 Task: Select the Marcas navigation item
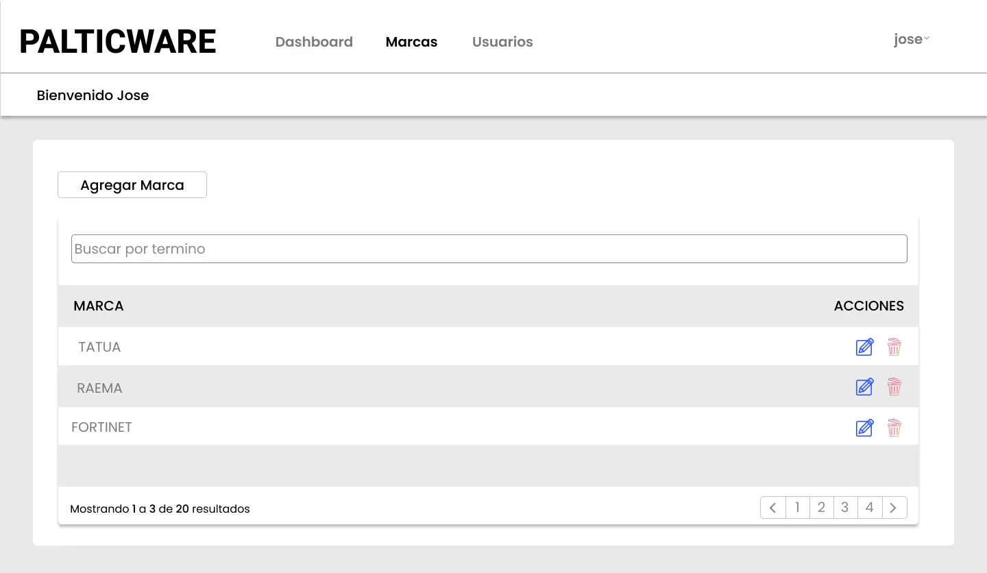[x=411, y=42]
